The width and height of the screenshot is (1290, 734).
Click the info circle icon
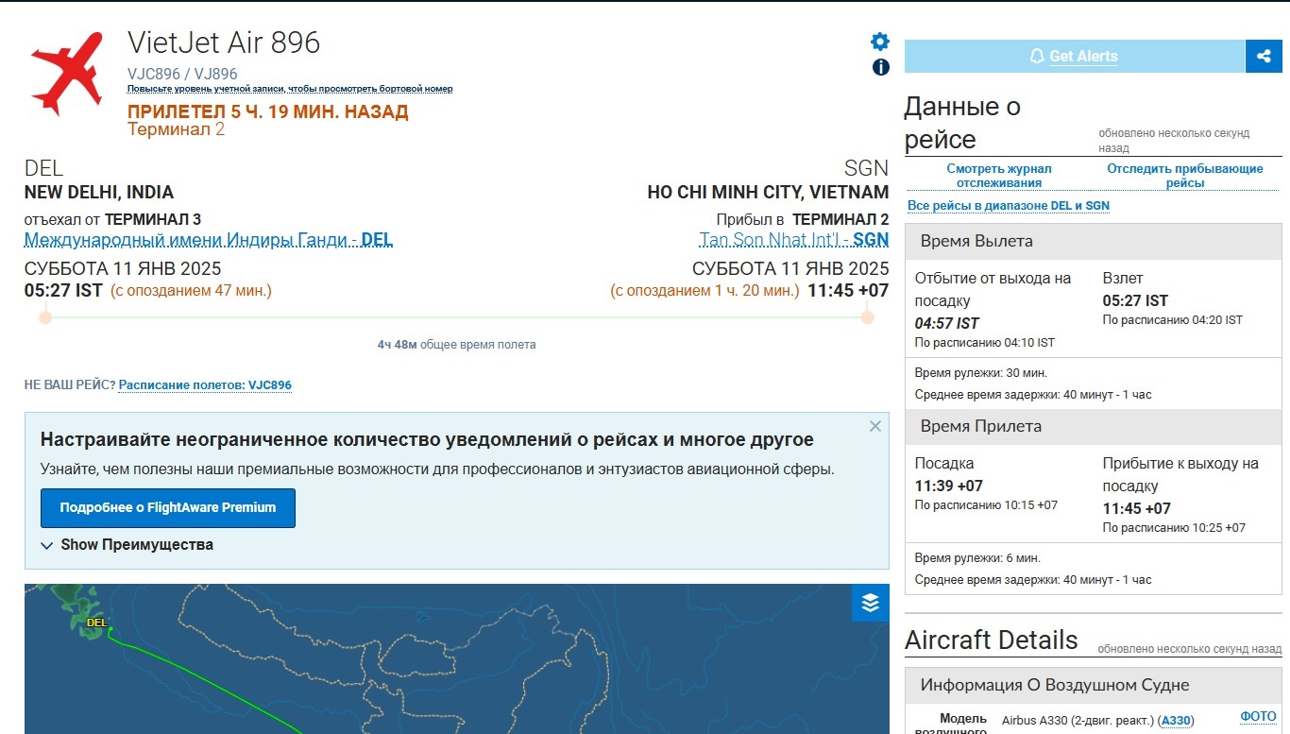pyautogui.click(x=880, y=67)
